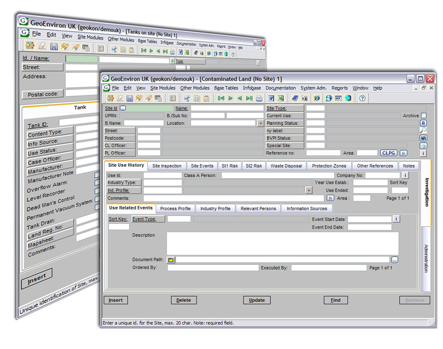Click the globe icon right of DEF in Contaminated Land toolbar

[348, 98]
